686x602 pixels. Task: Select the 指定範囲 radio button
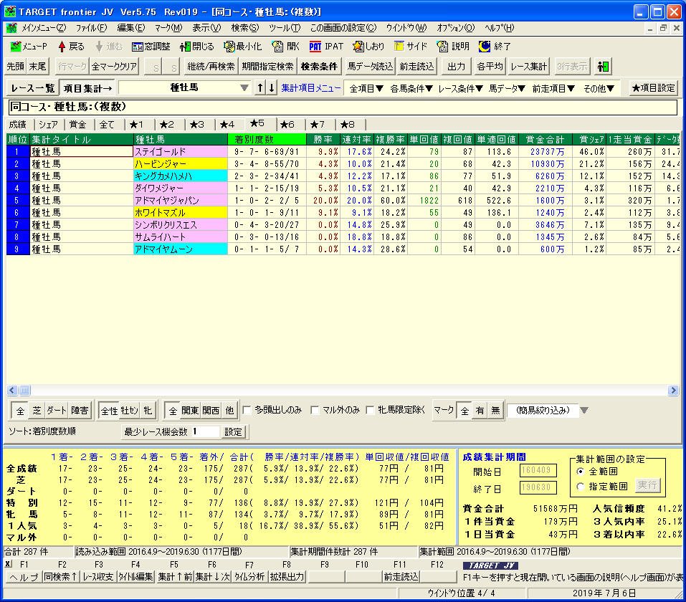(x=581, y=486)
